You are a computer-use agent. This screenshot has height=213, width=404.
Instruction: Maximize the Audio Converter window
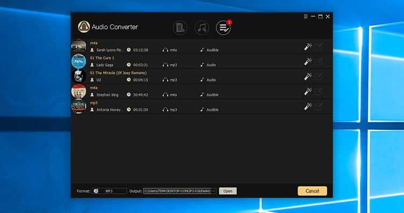pyautogui.click(x=320, y=17)
